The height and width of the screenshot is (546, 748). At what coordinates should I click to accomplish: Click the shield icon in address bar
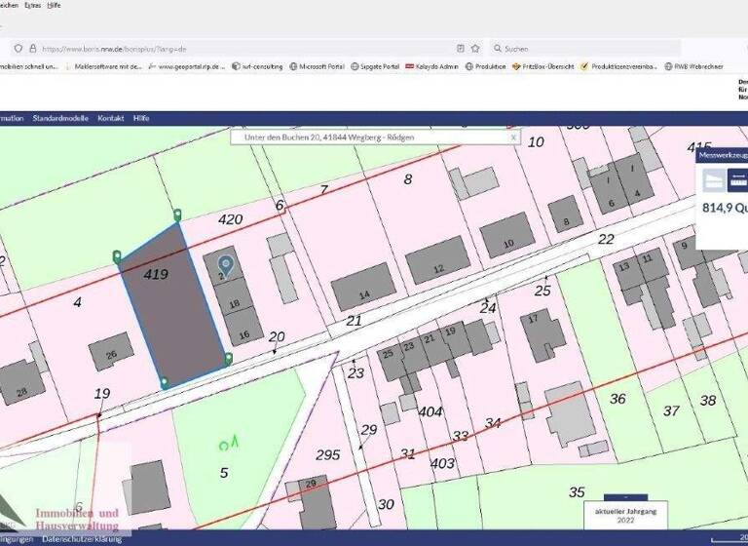tap(18, 48)
